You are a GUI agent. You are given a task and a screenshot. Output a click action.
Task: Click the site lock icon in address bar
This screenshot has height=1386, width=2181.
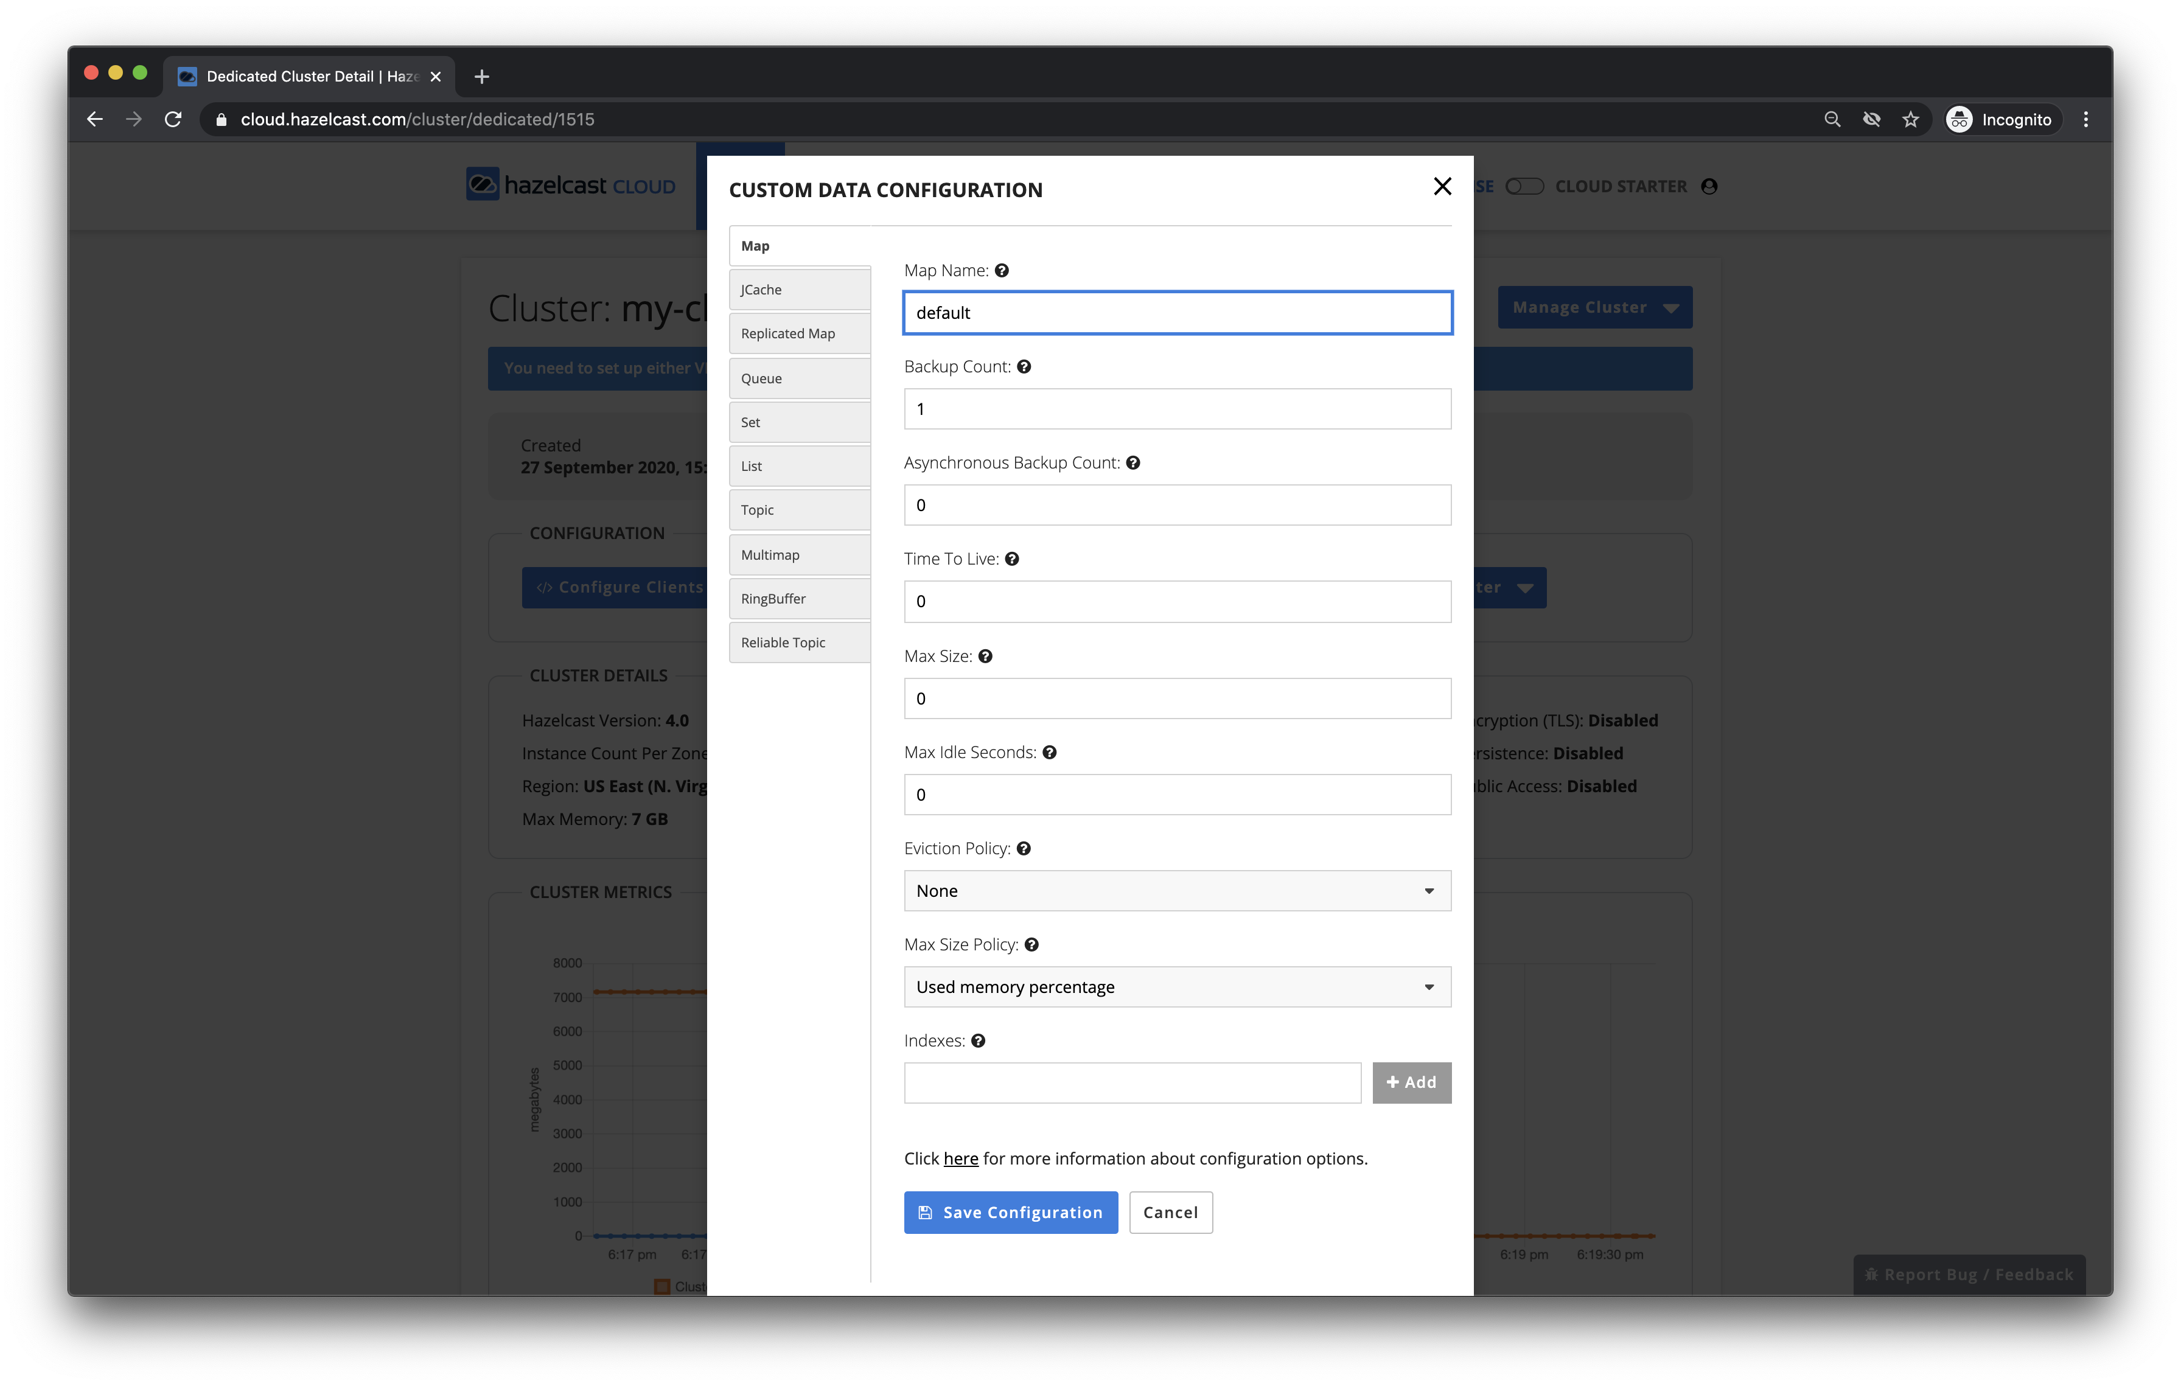click(221, 119)
